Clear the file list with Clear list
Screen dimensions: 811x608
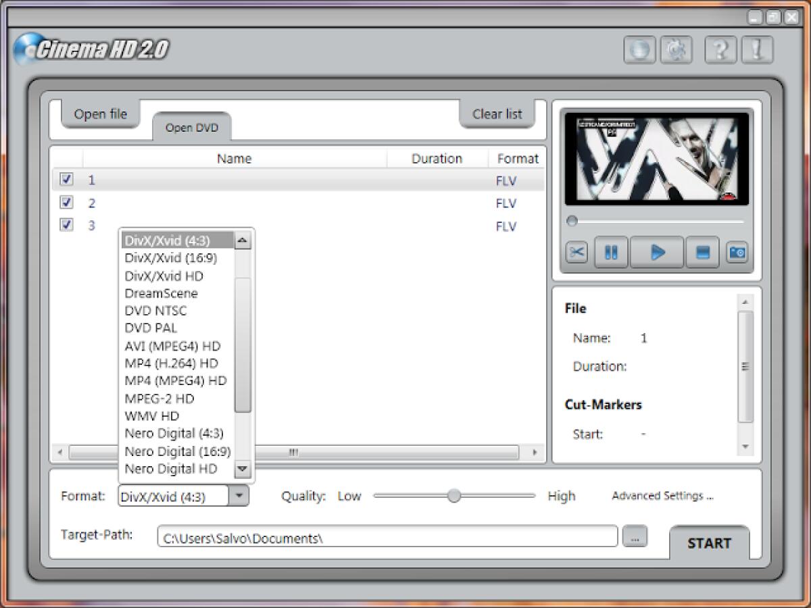[496, 113]
